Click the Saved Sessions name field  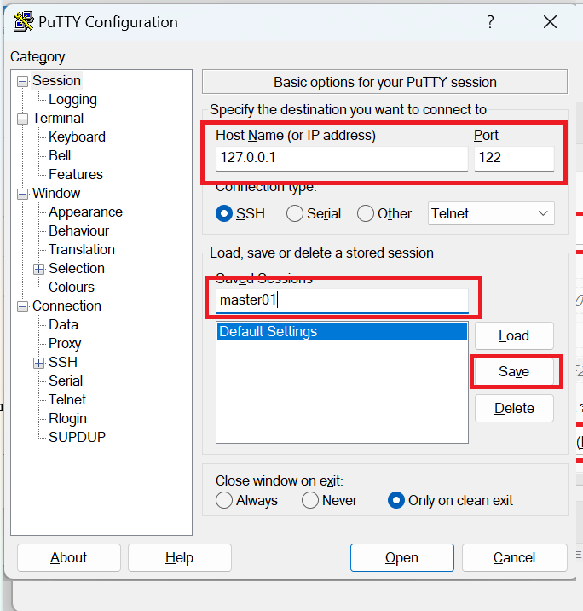click(342, 300)
